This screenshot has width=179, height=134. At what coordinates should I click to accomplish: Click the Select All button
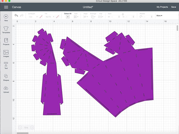pos(68,16)
